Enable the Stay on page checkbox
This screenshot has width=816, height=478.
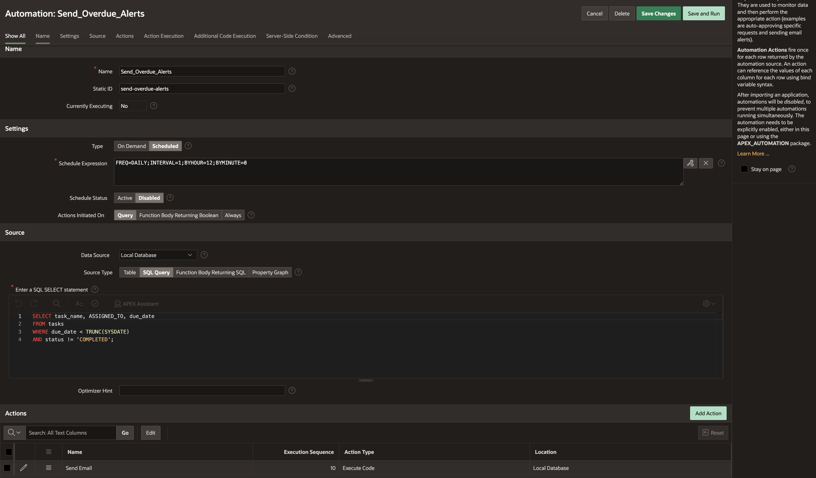tap(744, 169)
